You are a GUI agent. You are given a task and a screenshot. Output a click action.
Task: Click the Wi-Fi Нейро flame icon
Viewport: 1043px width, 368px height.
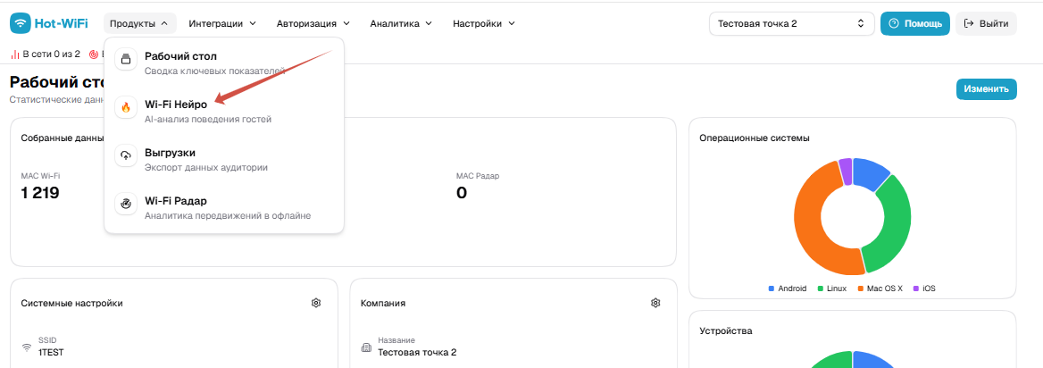coord(126,108)
